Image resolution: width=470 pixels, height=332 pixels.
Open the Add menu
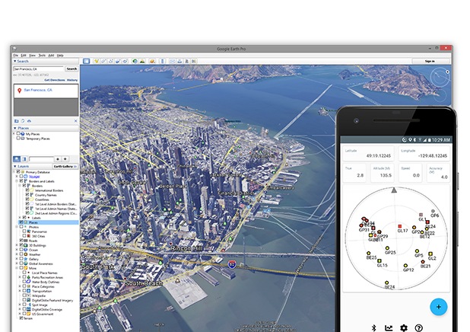[51, 56]
